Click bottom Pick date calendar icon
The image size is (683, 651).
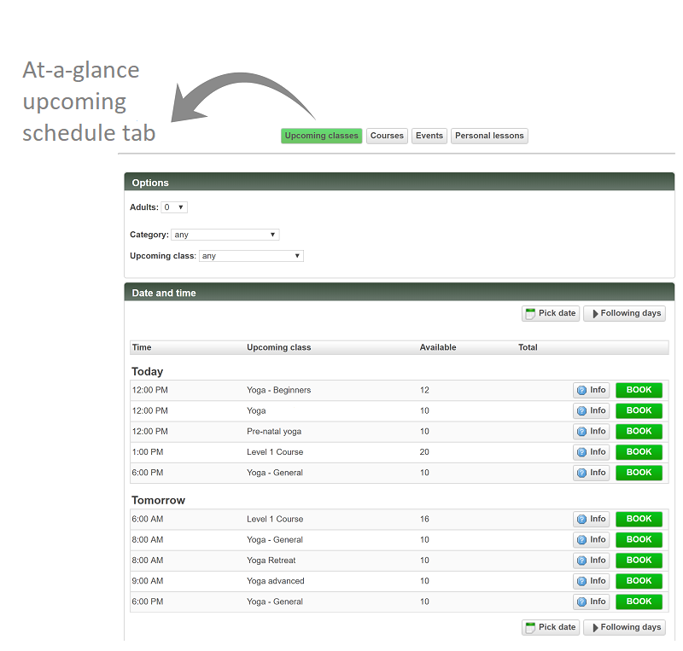point(530,628)
